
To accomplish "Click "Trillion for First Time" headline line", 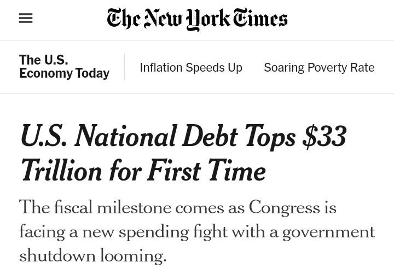I will (x=142, y=171).
